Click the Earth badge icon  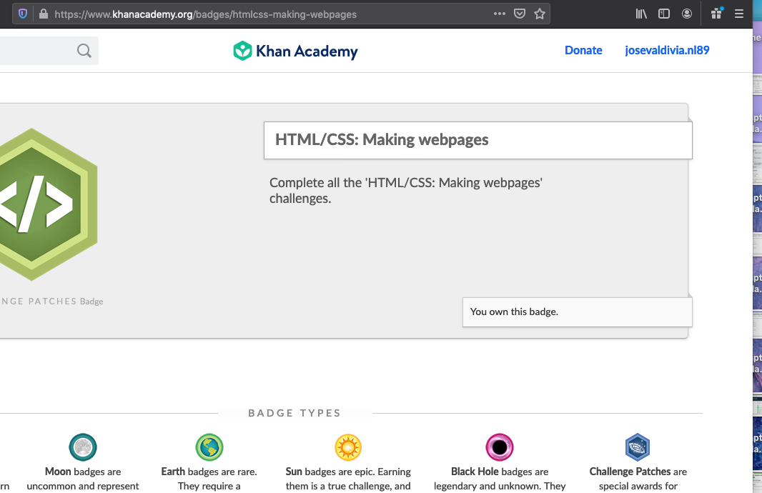(x=209, y=447)
